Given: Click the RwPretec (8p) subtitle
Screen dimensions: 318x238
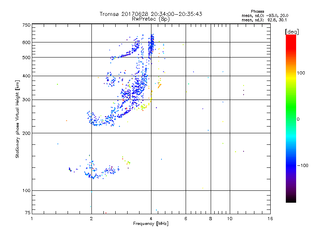Looking at the screenshot, I should tap(151, 19).
